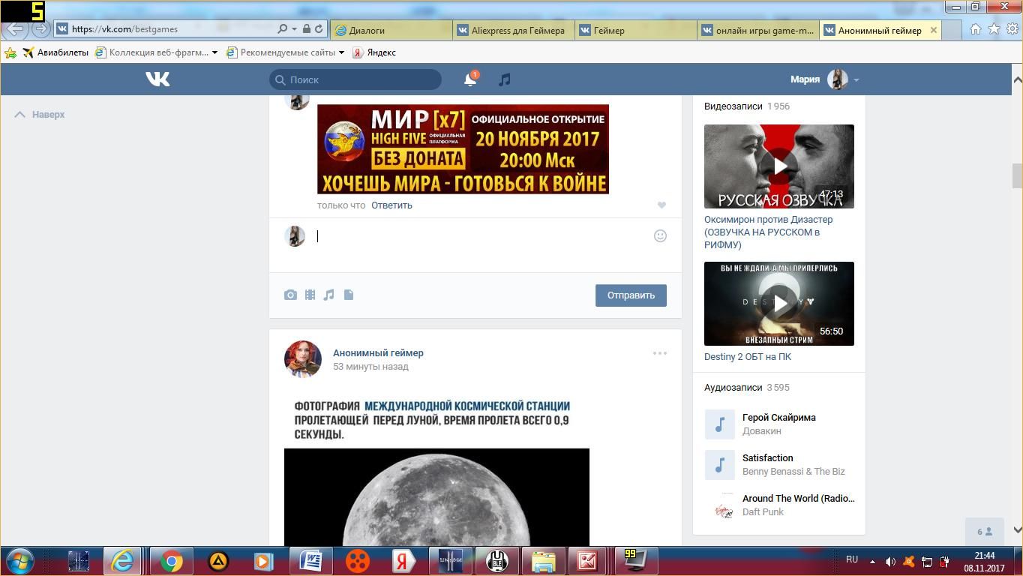Open the browser favorites star icon

pyautogui.click(x=994, y=28)
